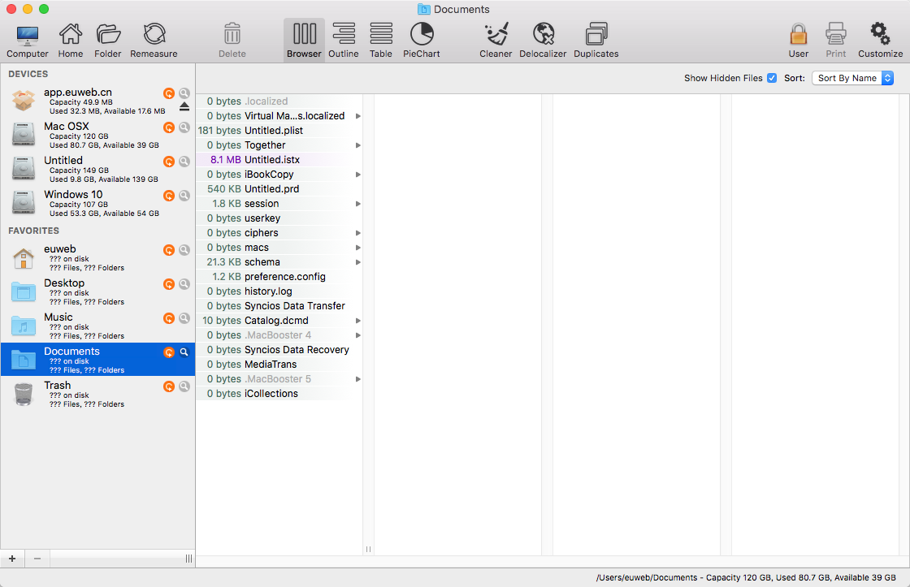The width and height of the screenshot is (910, 587).
Task: Select the Music favorite
Action: [97, 326]
